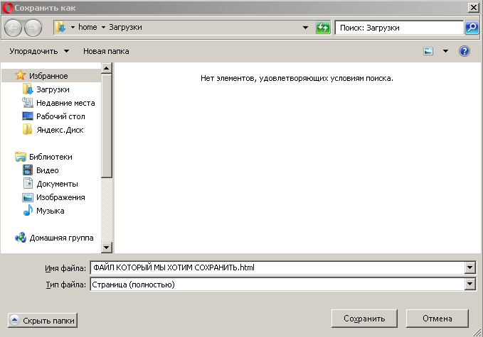The image size is (483, 337).
Task: Click the Сохранить button
Action: pyautogui.click(x=364, y=319)
